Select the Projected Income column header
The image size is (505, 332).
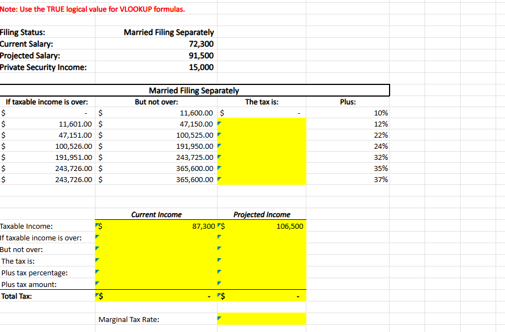261,214
